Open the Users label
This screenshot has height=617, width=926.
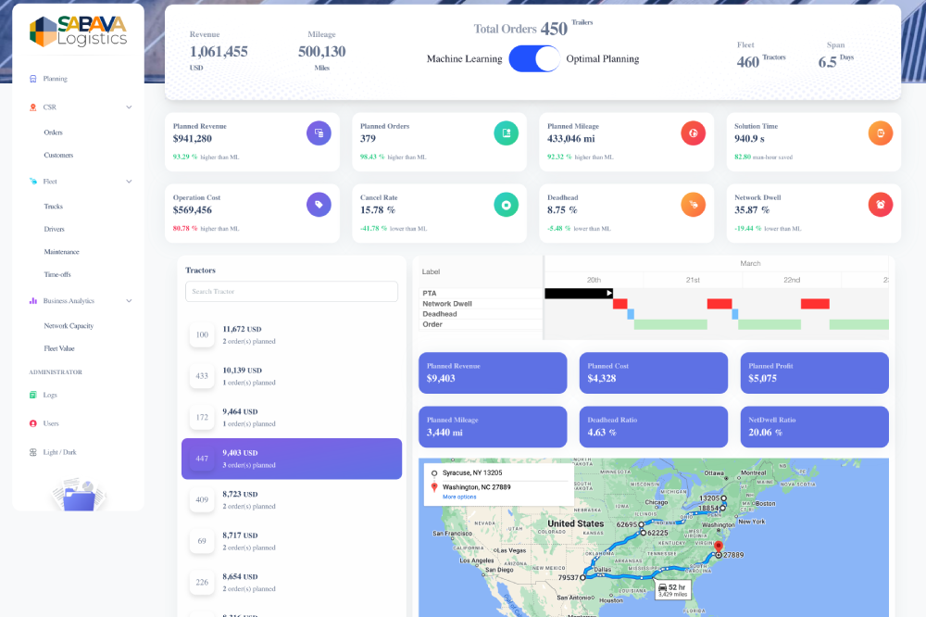[51, 423]
